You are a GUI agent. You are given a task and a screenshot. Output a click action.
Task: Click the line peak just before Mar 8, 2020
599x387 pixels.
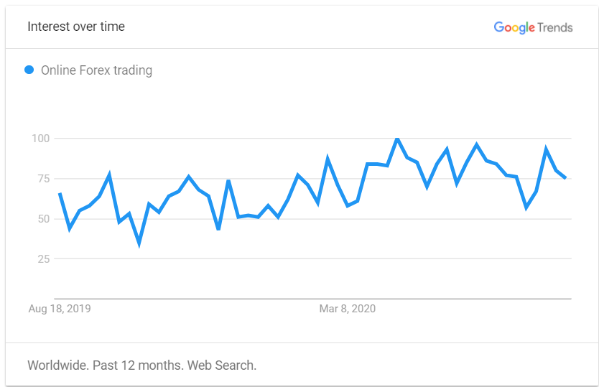click(x=328, y=159)
